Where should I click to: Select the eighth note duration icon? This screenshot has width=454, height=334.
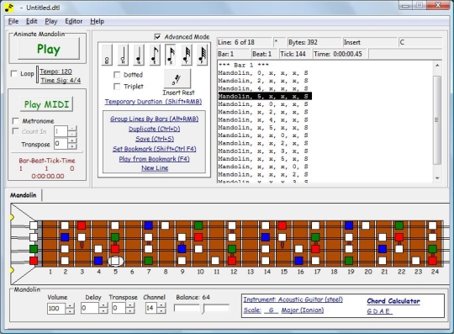tap(155, 55)
